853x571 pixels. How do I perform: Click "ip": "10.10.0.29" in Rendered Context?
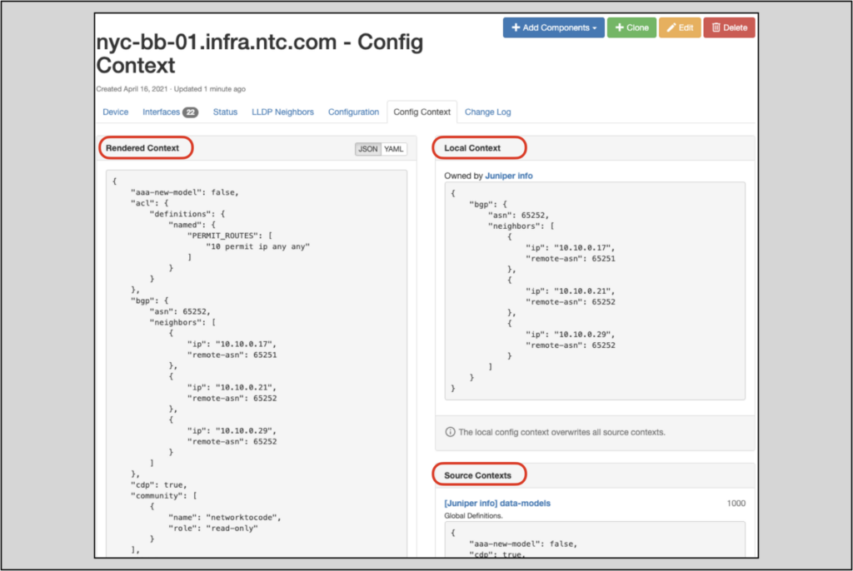[x=232, y=430]
